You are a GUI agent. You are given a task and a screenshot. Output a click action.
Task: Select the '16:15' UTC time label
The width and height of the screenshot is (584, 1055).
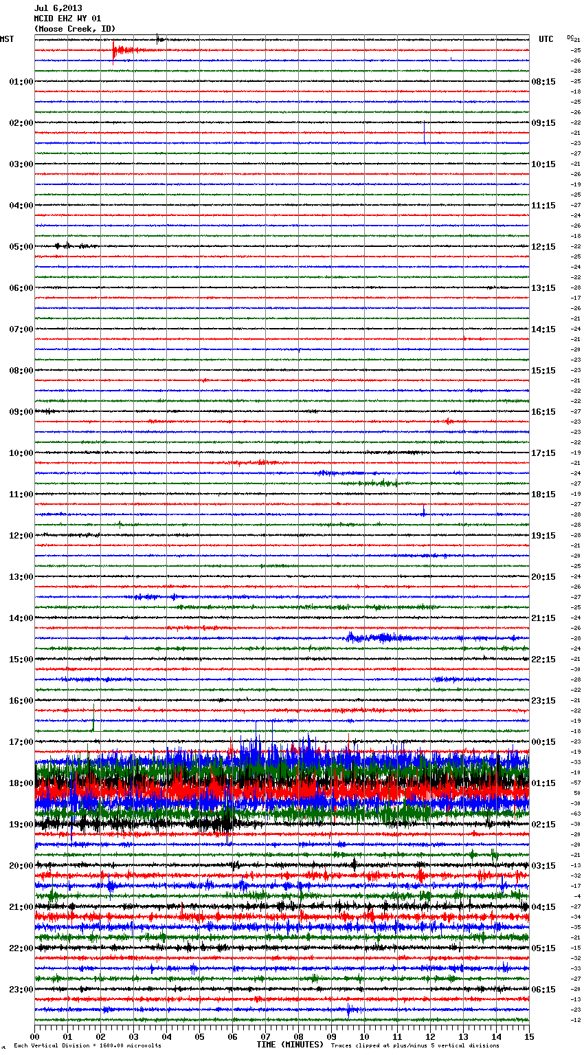click(x=543, y=412)
